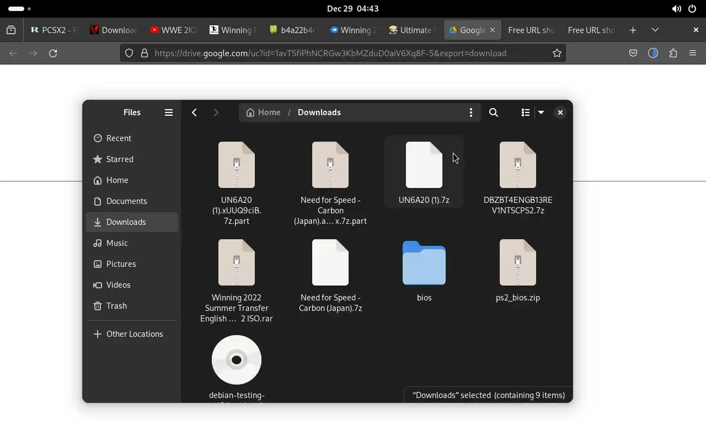Viewport: 706px width, 441px height.
Task: Click Home in the path bar
Action: click(x=264, y=112)
